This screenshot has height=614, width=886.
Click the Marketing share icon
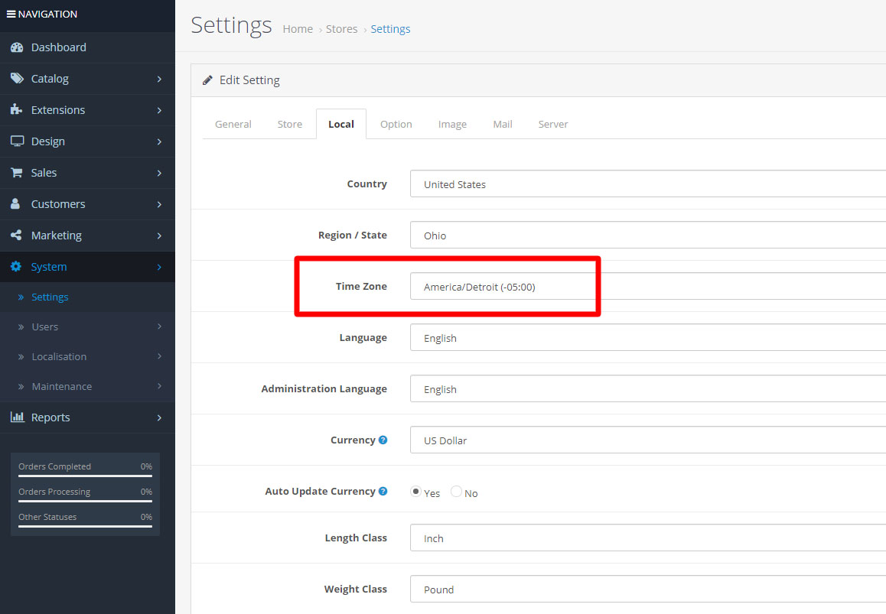click(x=16, y=235)
